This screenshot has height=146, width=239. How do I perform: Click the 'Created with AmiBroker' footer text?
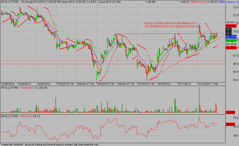(12, 145)
